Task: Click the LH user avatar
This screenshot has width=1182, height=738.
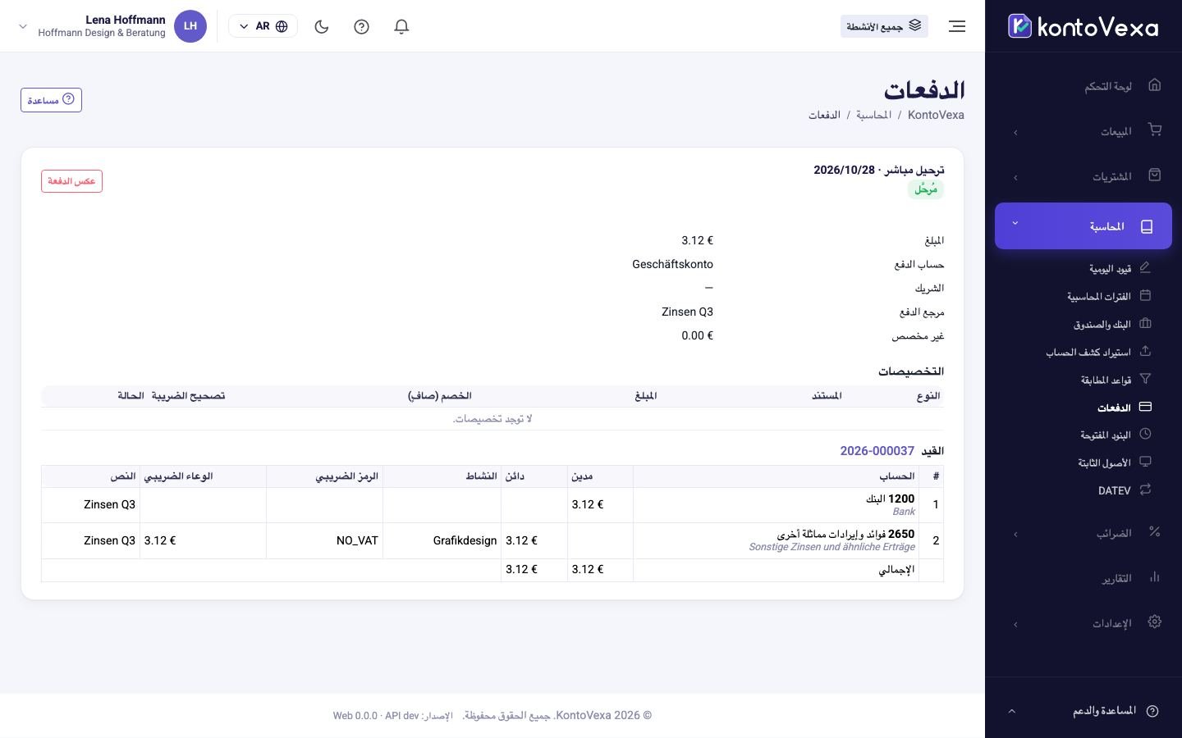Action: coord(190,26)
